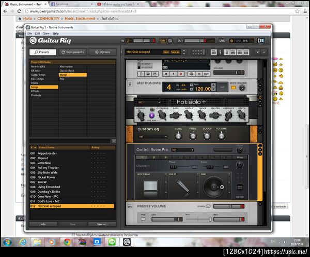The width and height of the screenshot is (310, 257).
Task: Increase metronome bpm with up arrow
Action: 213,85
